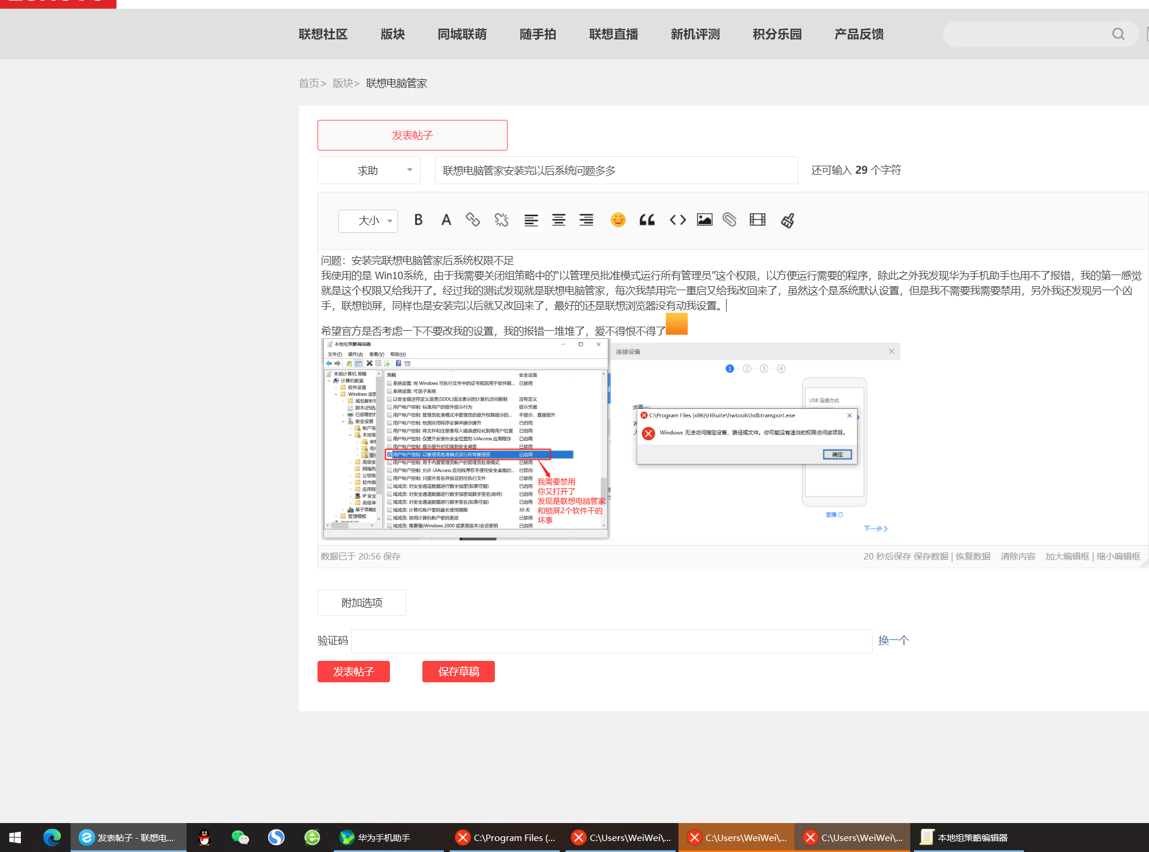Go to 联想社区 nav item
1149x852 pixels.
tap(323, 34)
